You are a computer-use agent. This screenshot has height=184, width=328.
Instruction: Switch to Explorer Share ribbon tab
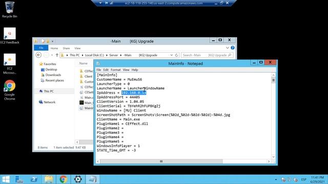coord(66,48)
